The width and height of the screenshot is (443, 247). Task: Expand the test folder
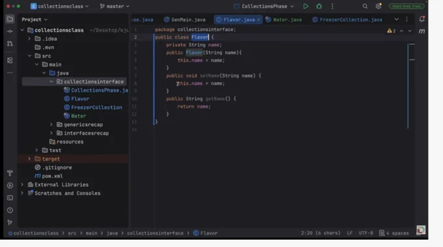36,150
